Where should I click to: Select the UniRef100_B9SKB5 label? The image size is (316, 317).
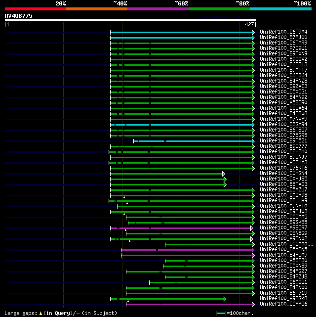coord(283,223)
